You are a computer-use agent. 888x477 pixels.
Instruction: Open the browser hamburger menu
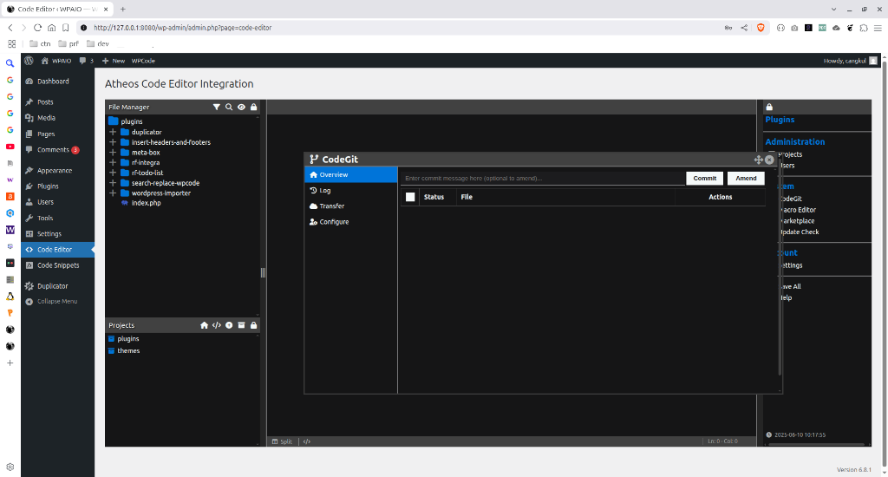click(x=878, y=28)
